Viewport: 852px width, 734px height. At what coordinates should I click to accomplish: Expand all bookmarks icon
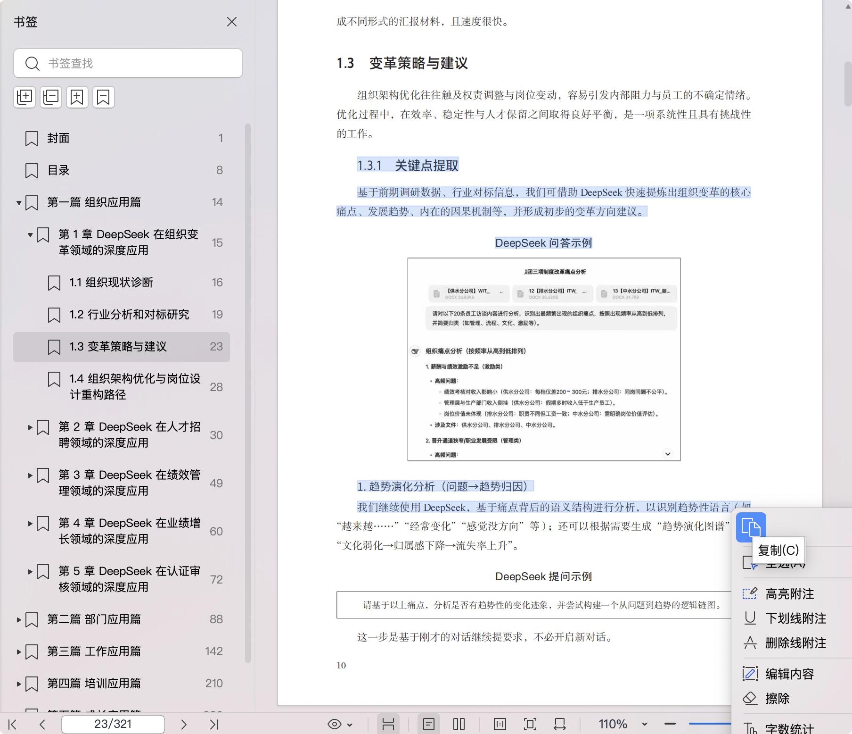pyautogui.click(x=25, y=97)
